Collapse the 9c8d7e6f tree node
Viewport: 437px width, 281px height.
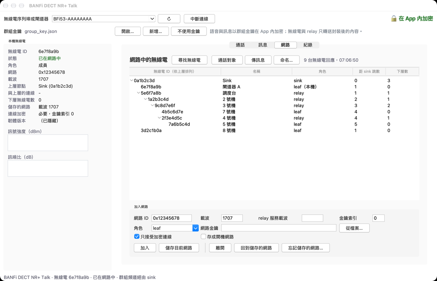[152, 105]
